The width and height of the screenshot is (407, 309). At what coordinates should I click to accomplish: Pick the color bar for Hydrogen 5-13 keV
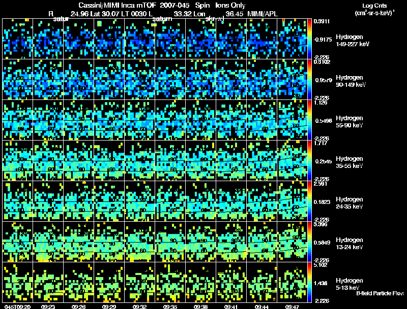click(309, 282)
